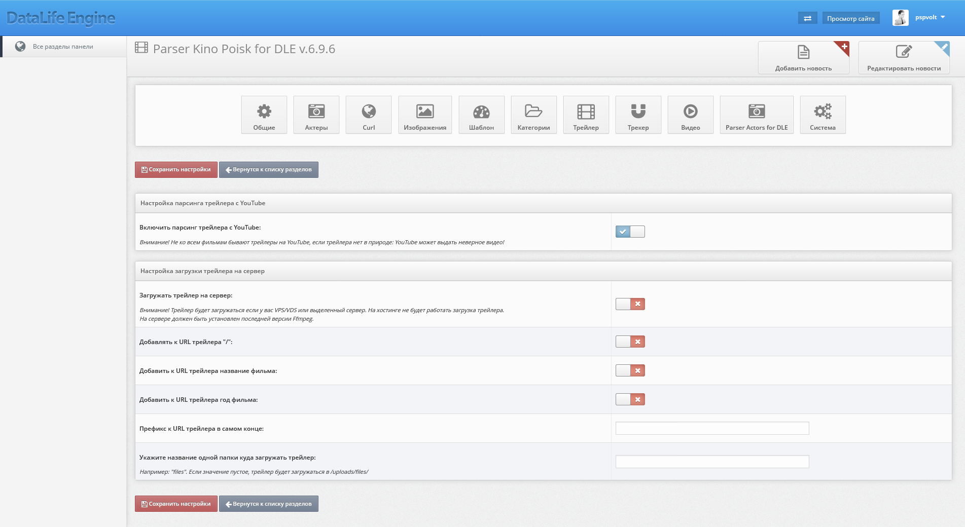965x527 pixels.
Task: Open the Видео section
Action: (690, 115)
